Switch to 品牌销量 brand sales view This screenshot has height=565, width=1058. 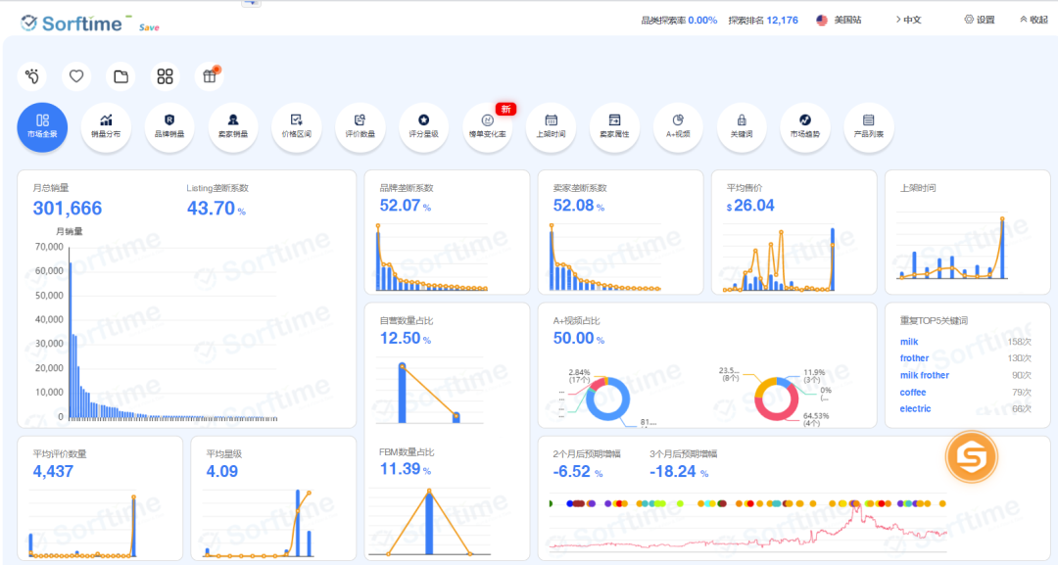click(x=169, y=126)
